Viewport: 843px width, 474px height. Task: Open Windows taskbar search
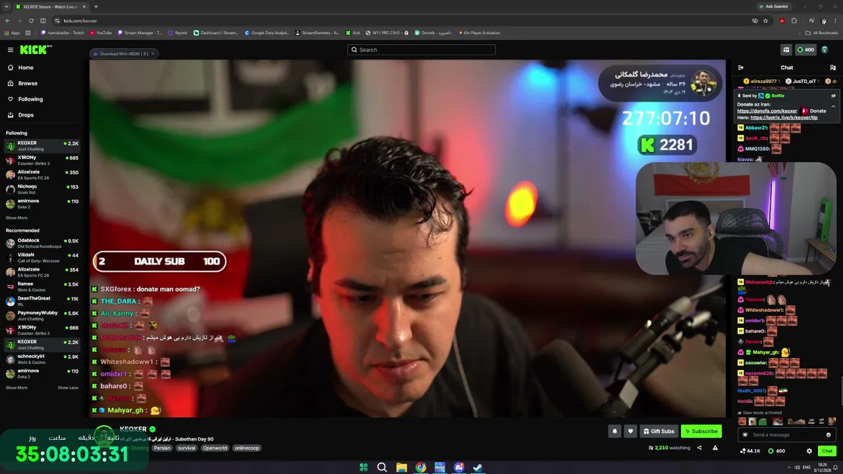[382, 467]
